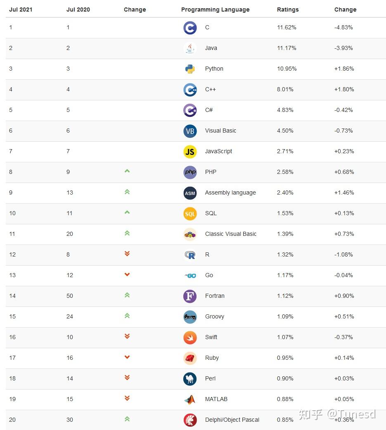
Task: Click the Classic Visual Basic name
Action: tap(231, 234)
